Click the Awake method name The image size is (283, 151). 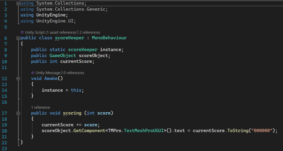pos(51,79)
